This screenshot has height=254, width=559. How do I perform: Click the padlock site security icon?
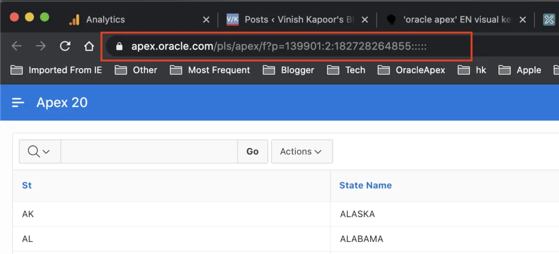(120, 46)
